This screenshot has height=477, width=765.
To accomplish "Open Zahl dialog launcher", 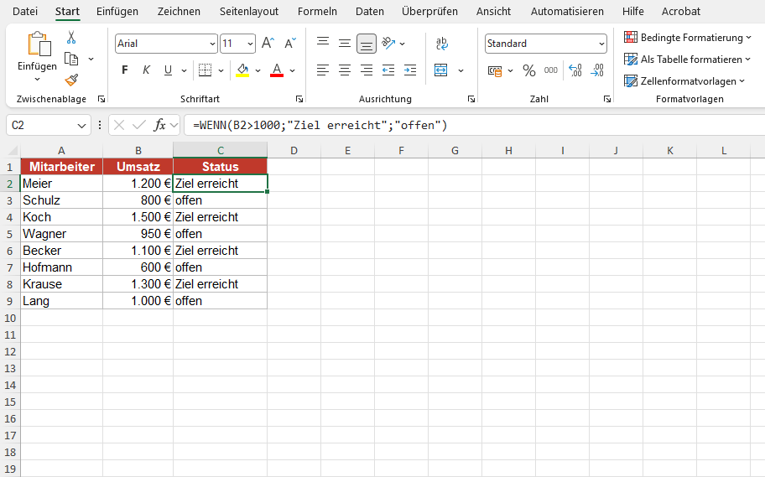I will 607,99.
